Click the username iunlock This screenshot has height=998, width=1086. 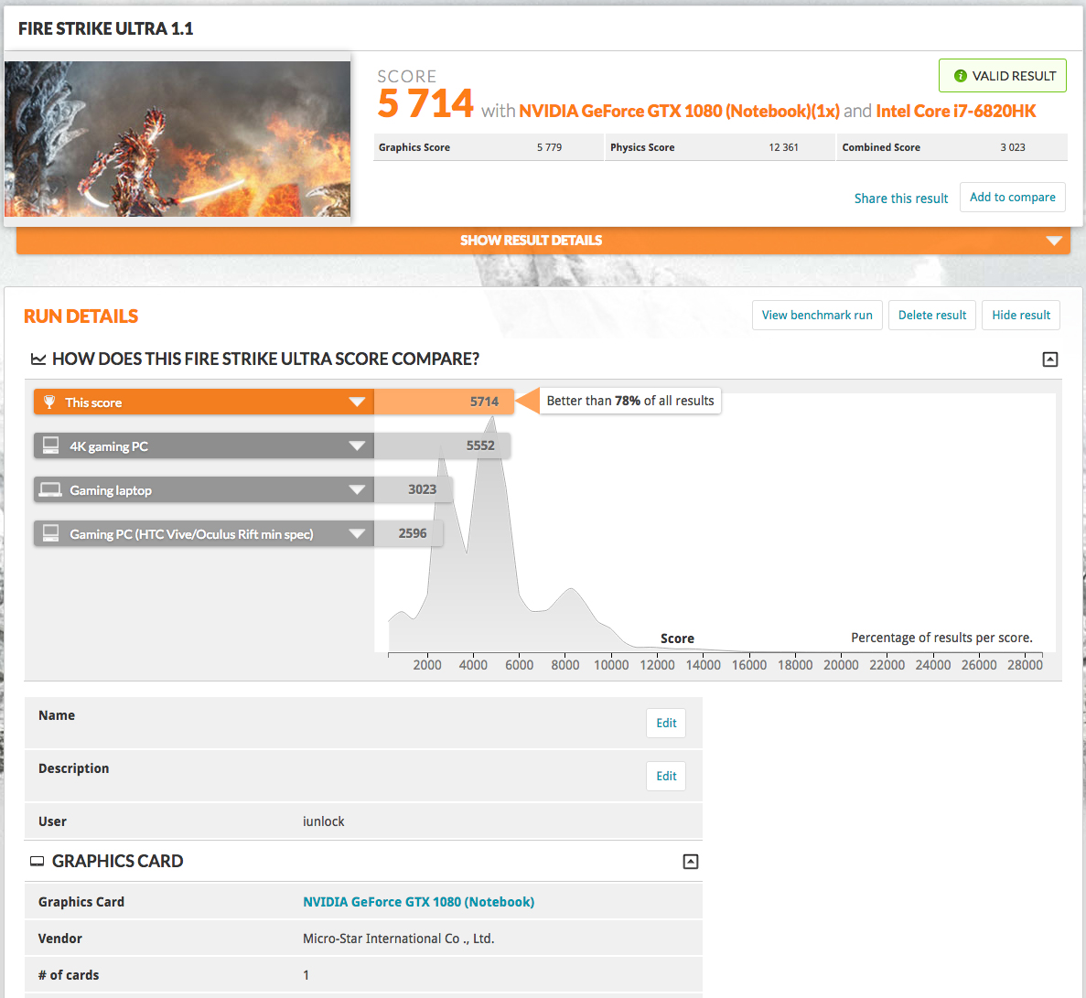tap(324, 821)
